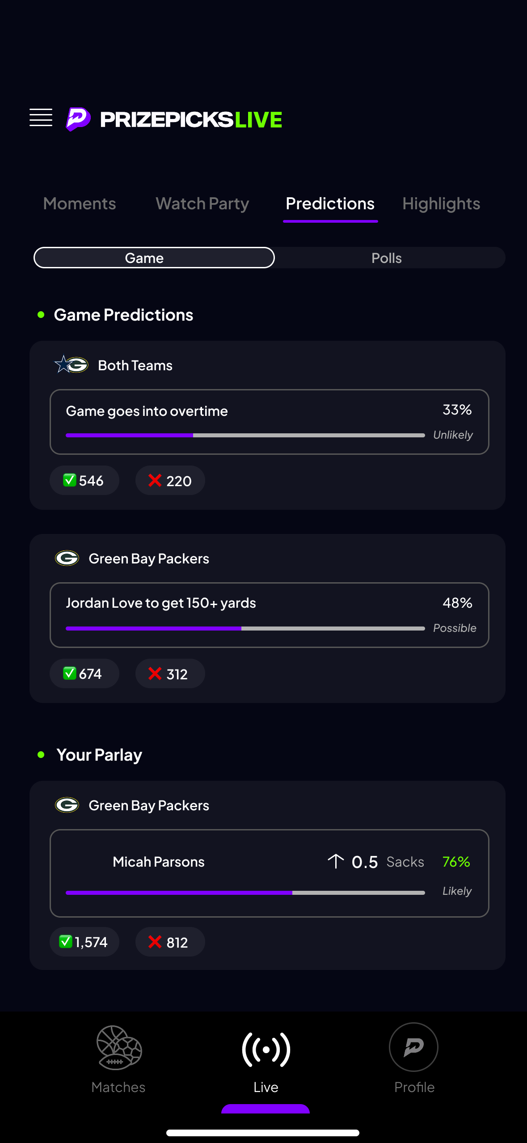Vote no on overtime prediction (220)
The image size is (527, 1143).
point(170,481)
